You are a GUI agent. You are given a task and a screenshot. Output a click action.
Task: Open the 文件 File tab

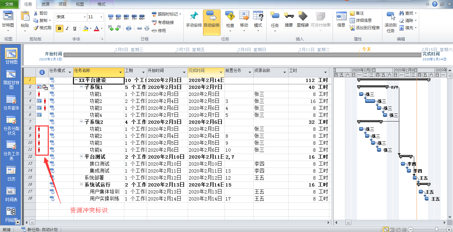pyautogui.click(x=9, y=4)
